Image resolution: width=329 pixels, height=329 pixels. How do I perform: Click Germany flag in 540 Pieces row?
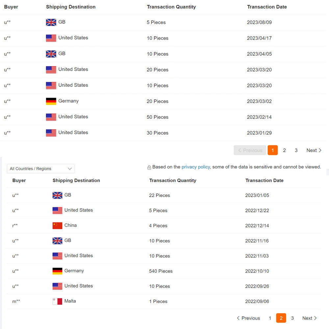pos(57,271)
